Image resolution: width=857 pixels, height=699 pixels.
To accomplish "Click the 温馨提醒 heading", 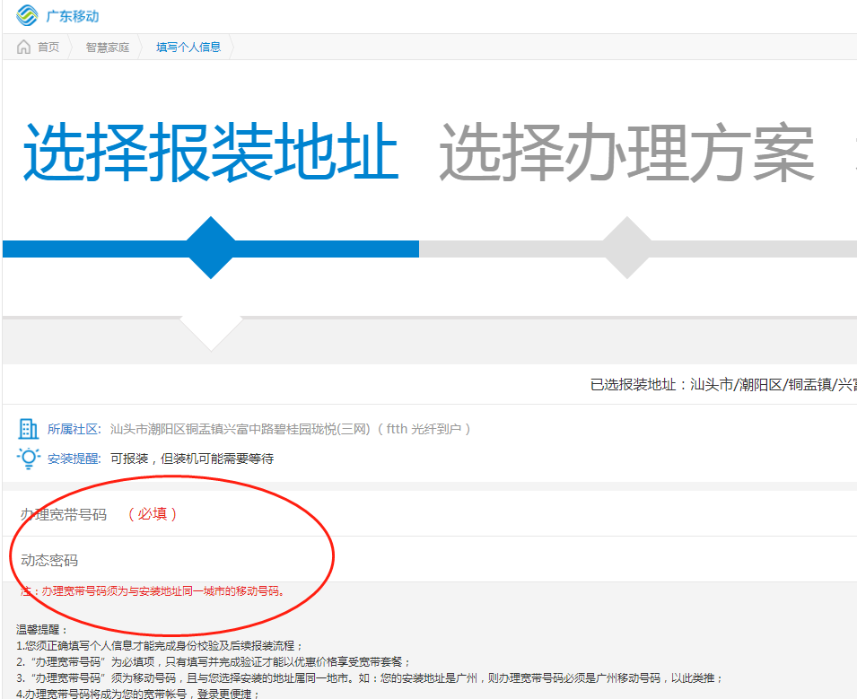I will (x=42, y=630).
